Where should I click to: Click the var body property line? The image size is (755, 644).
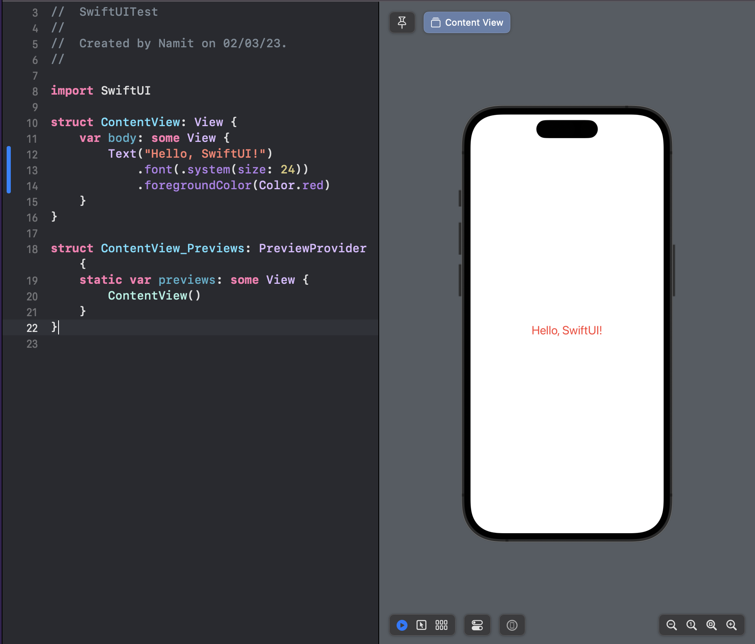[154, 138]
